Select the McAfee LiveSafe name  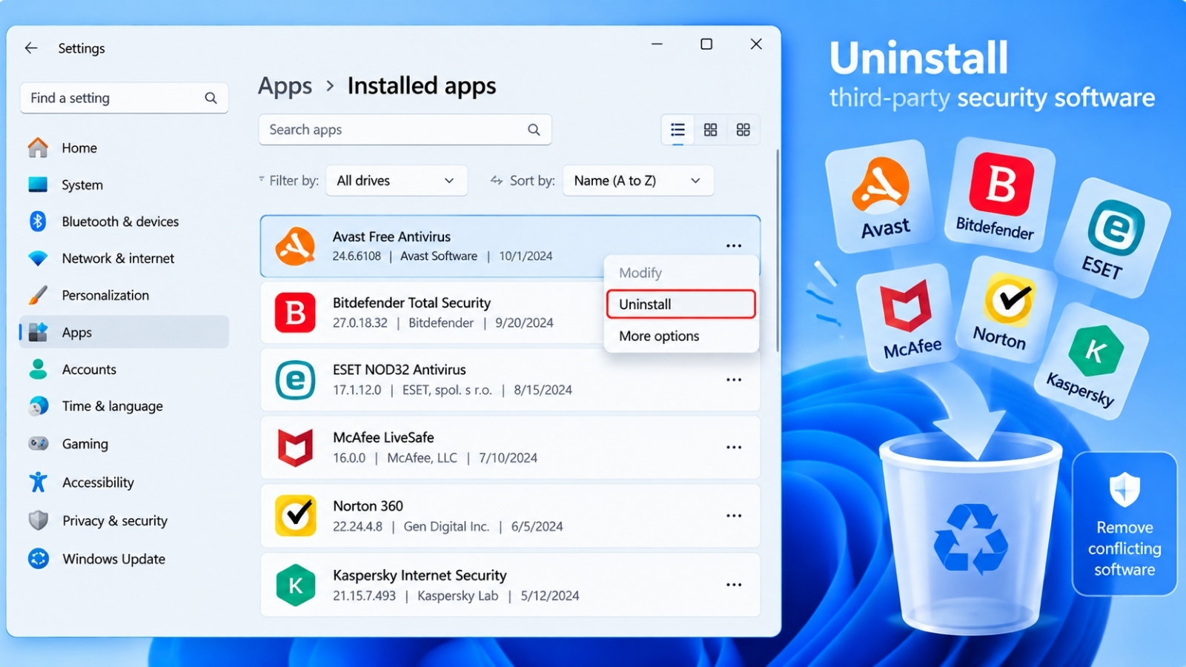coord(383,437)
